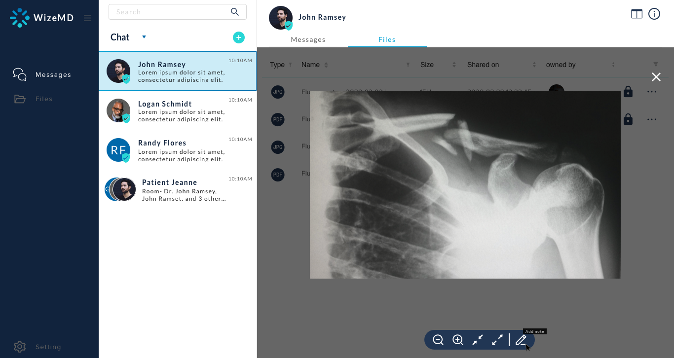The image size is (674, 358).
Task: Toggle lock on the first JPG file
Action: point(628,92)
